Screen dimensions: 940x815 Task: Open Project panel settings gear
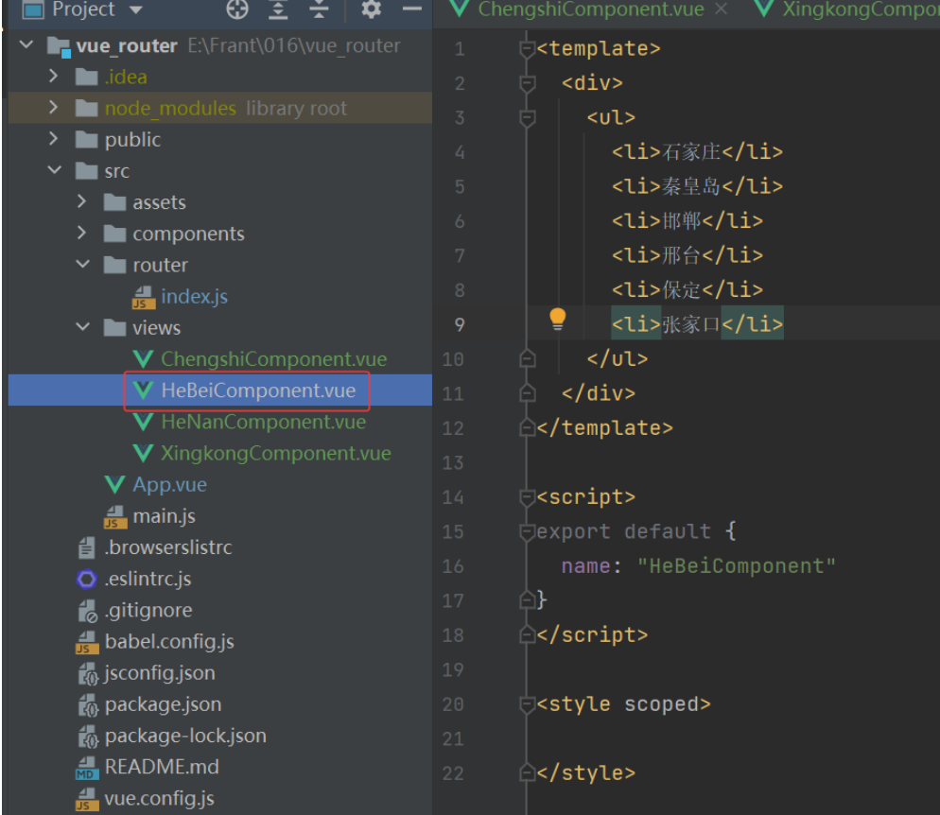[x=371, y=9]
